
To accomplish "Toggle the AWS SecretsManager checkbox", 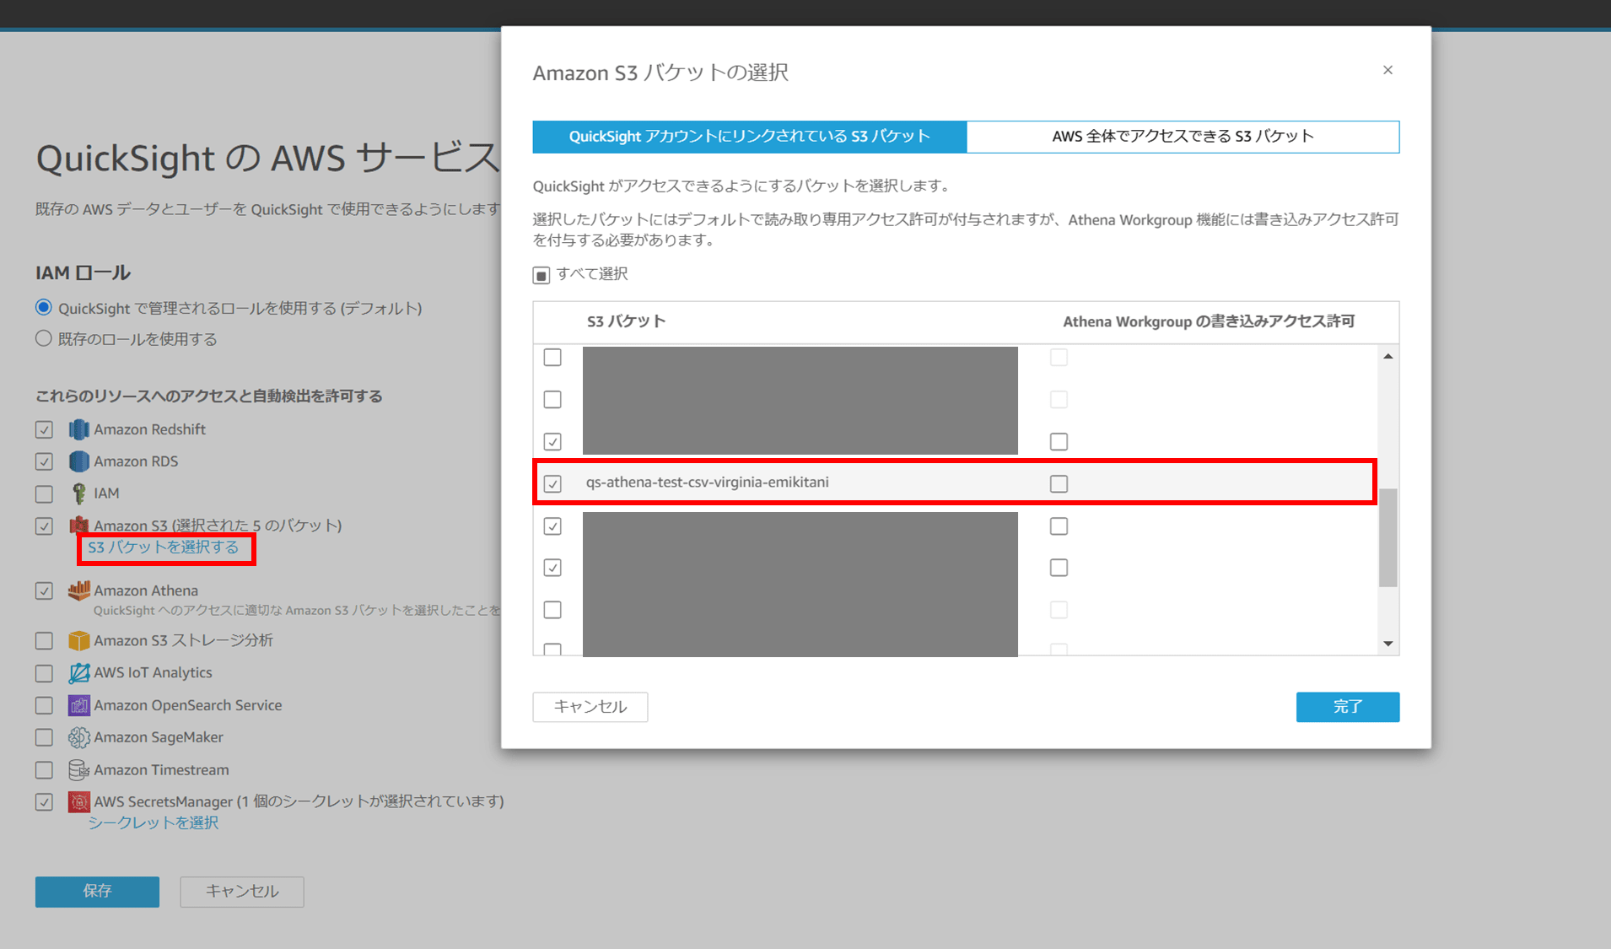I will click(x=44, y=802).
